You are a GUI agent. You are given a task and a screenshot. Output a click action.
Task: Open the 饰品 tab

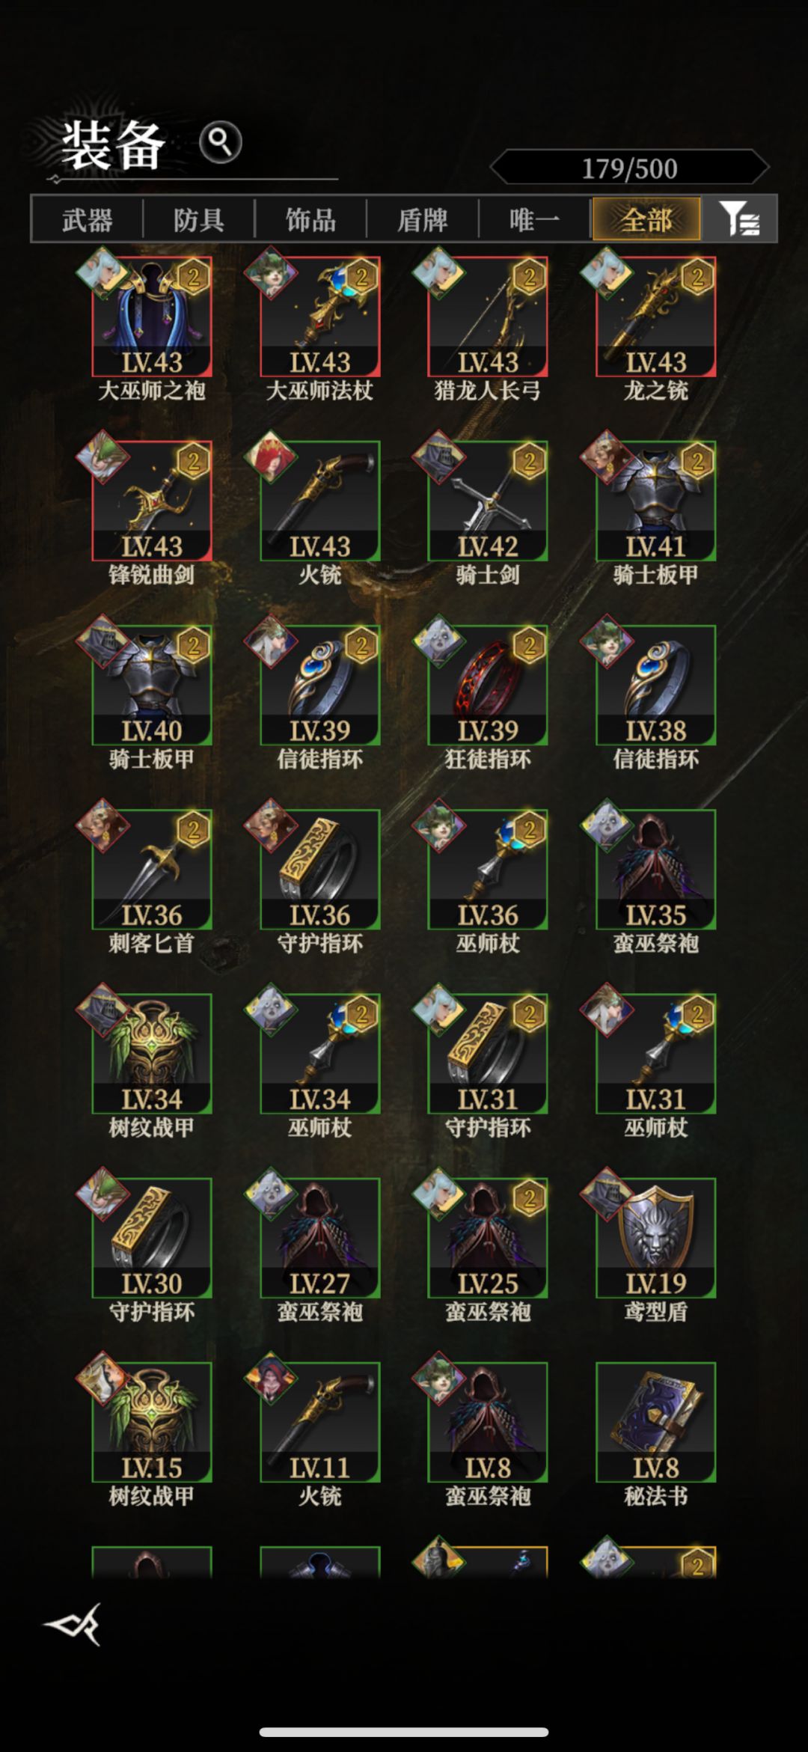point(310,219)
